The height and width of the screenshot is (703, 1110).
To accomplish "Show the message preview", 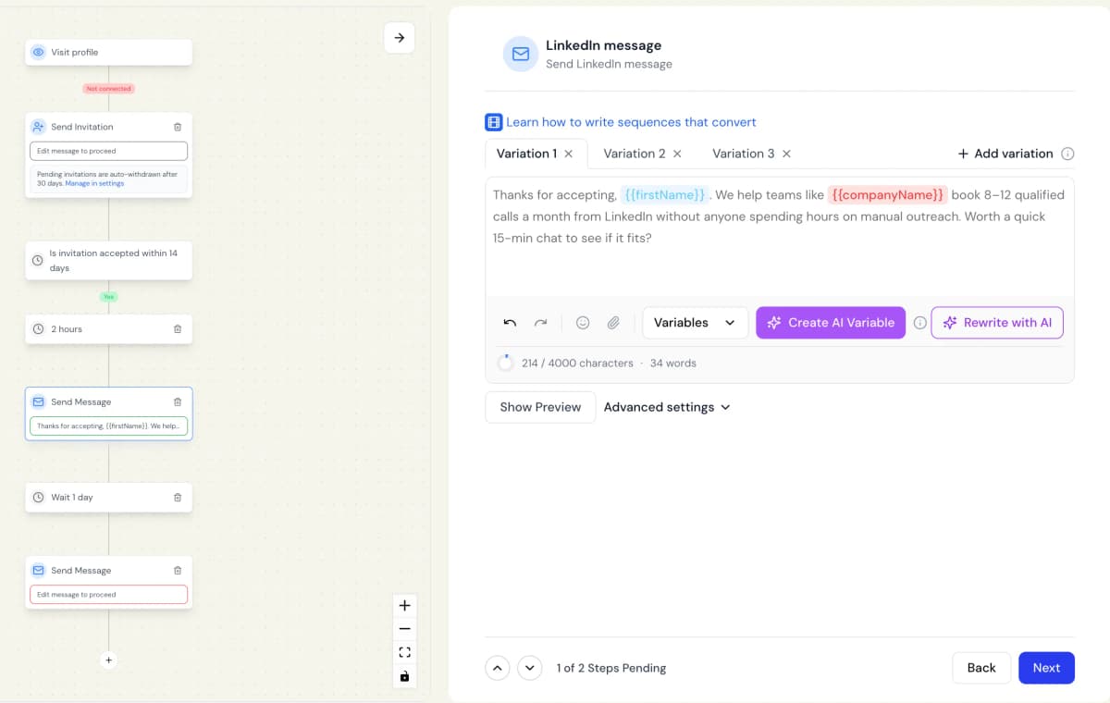I will [540, 407].
